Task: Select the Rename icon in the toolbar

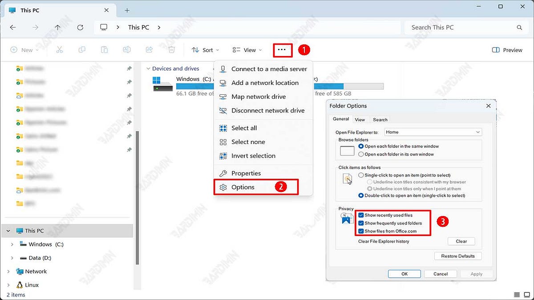Action: 126,49
